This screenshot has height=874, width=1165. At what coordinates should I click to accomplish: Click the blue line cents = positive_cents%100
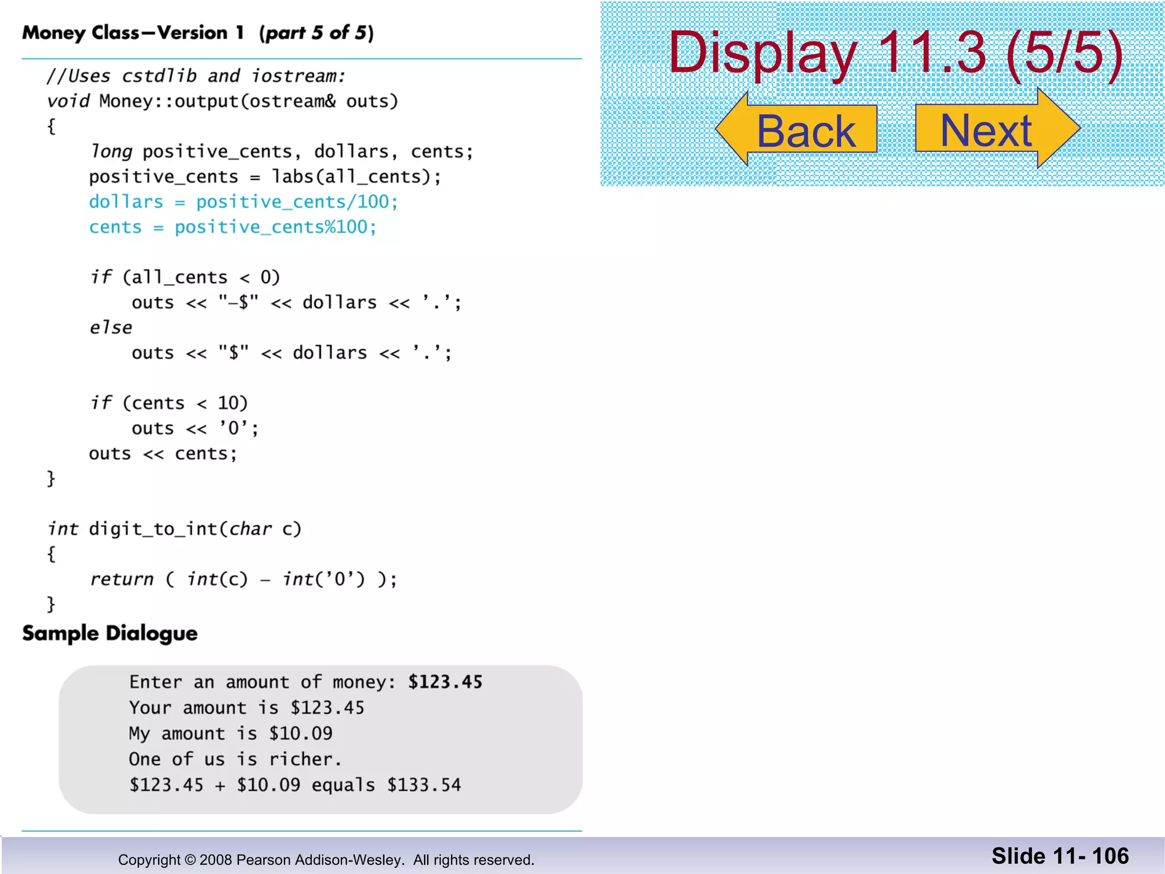232,227
